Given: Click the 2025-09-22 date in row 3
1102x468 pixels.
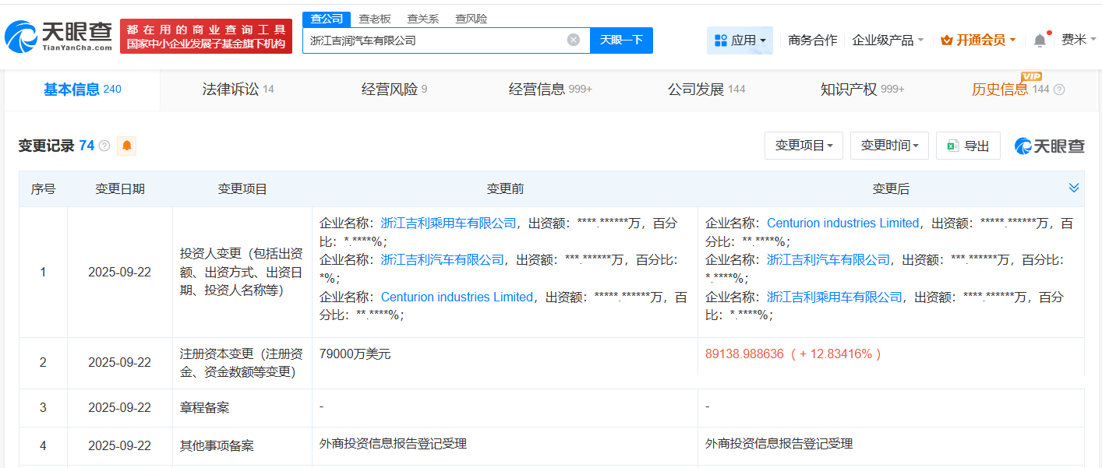Looking at the screenshot, I should pyautogui.click(x=120, y=408).
